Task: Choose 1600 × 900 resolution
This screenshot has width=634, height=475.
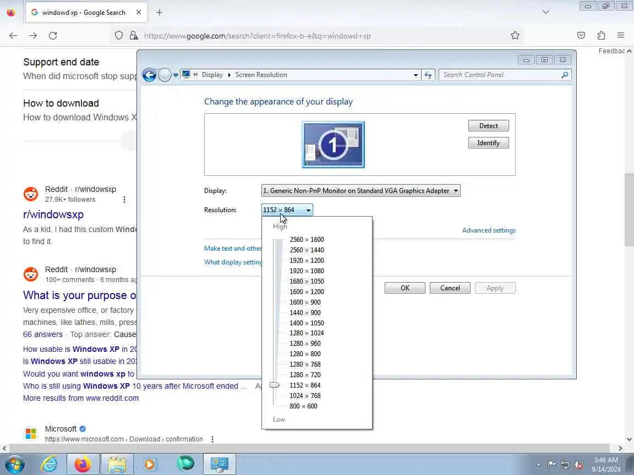Action: coord(305,302)
